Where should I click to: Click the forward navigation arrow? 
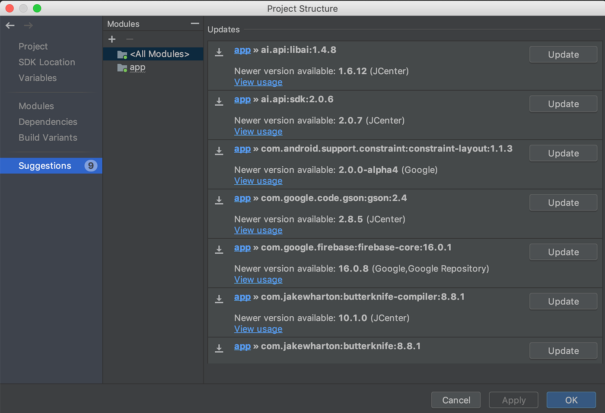tap(28, 25)
